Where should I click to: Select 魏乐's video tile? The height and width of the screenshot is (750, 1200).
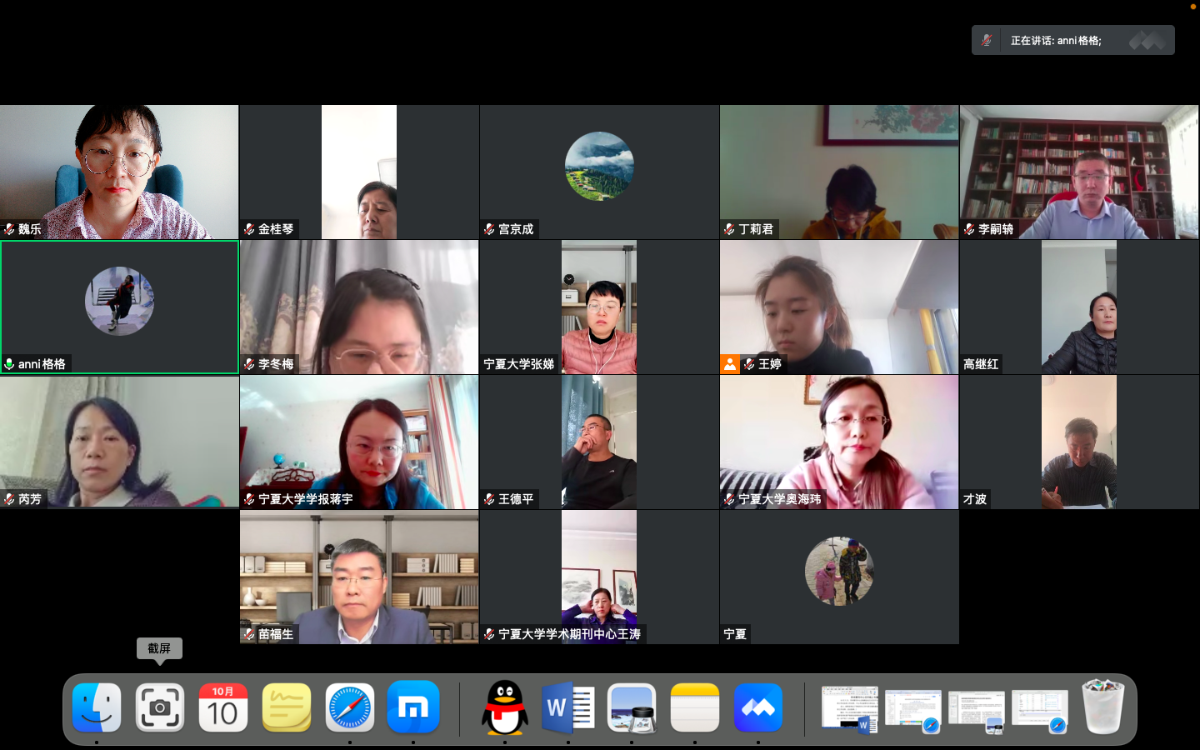tap(119, 172)
